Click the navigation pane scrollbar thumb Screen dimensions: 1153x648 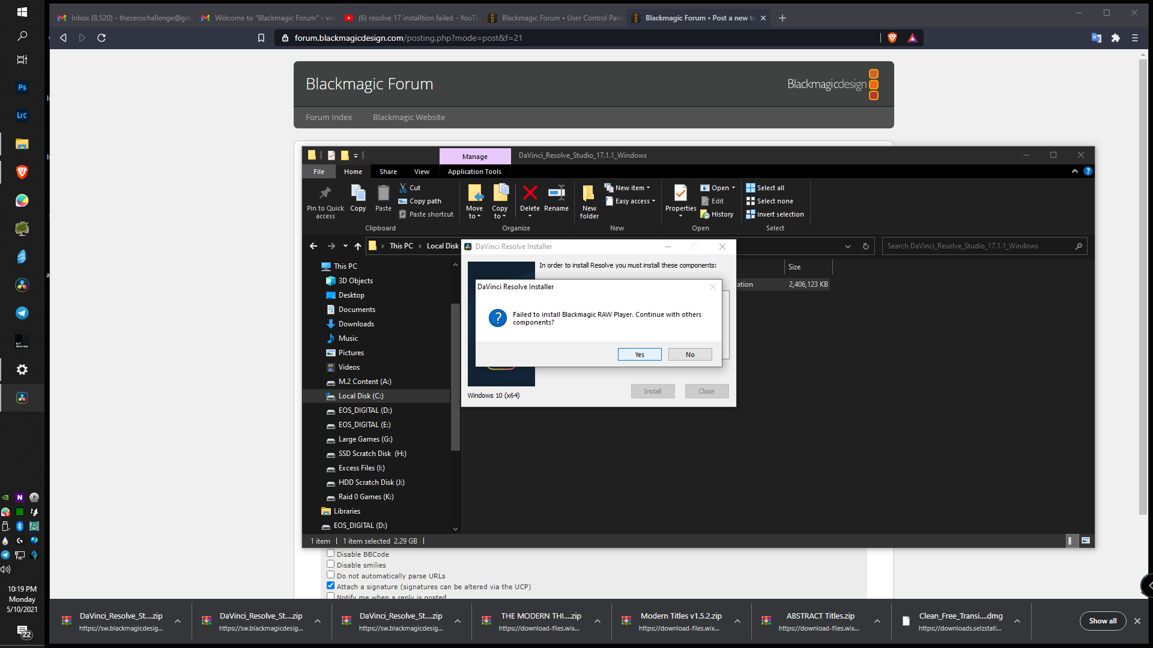click(x=455, y=377)
